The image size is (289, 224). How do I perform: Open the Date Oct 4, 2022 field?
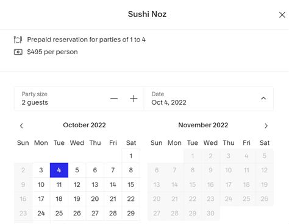pyautogui.click(x=209, y=99)
